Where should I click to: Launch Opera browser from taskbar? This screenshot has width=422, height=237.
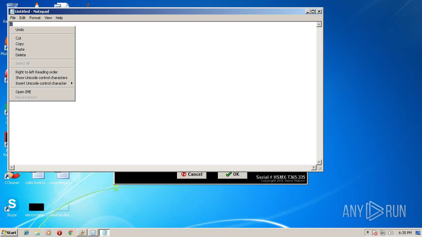(59, 233)
